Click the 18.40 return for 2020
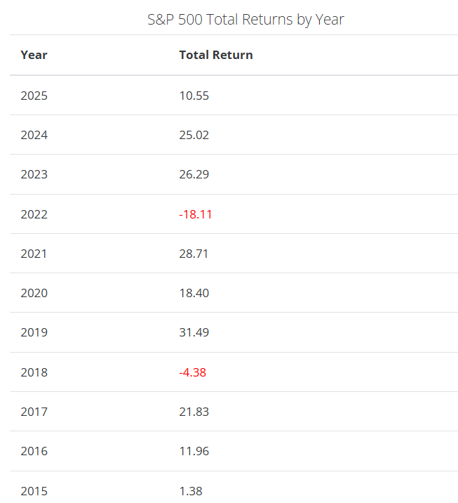The image size is (458, 503). click(x=194, y=293)
